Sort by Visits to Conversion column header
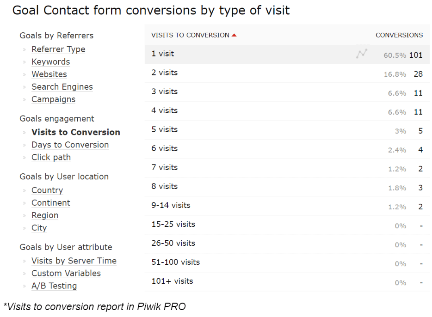The height and width of the screenshot is (317, 432). point(190,35)
